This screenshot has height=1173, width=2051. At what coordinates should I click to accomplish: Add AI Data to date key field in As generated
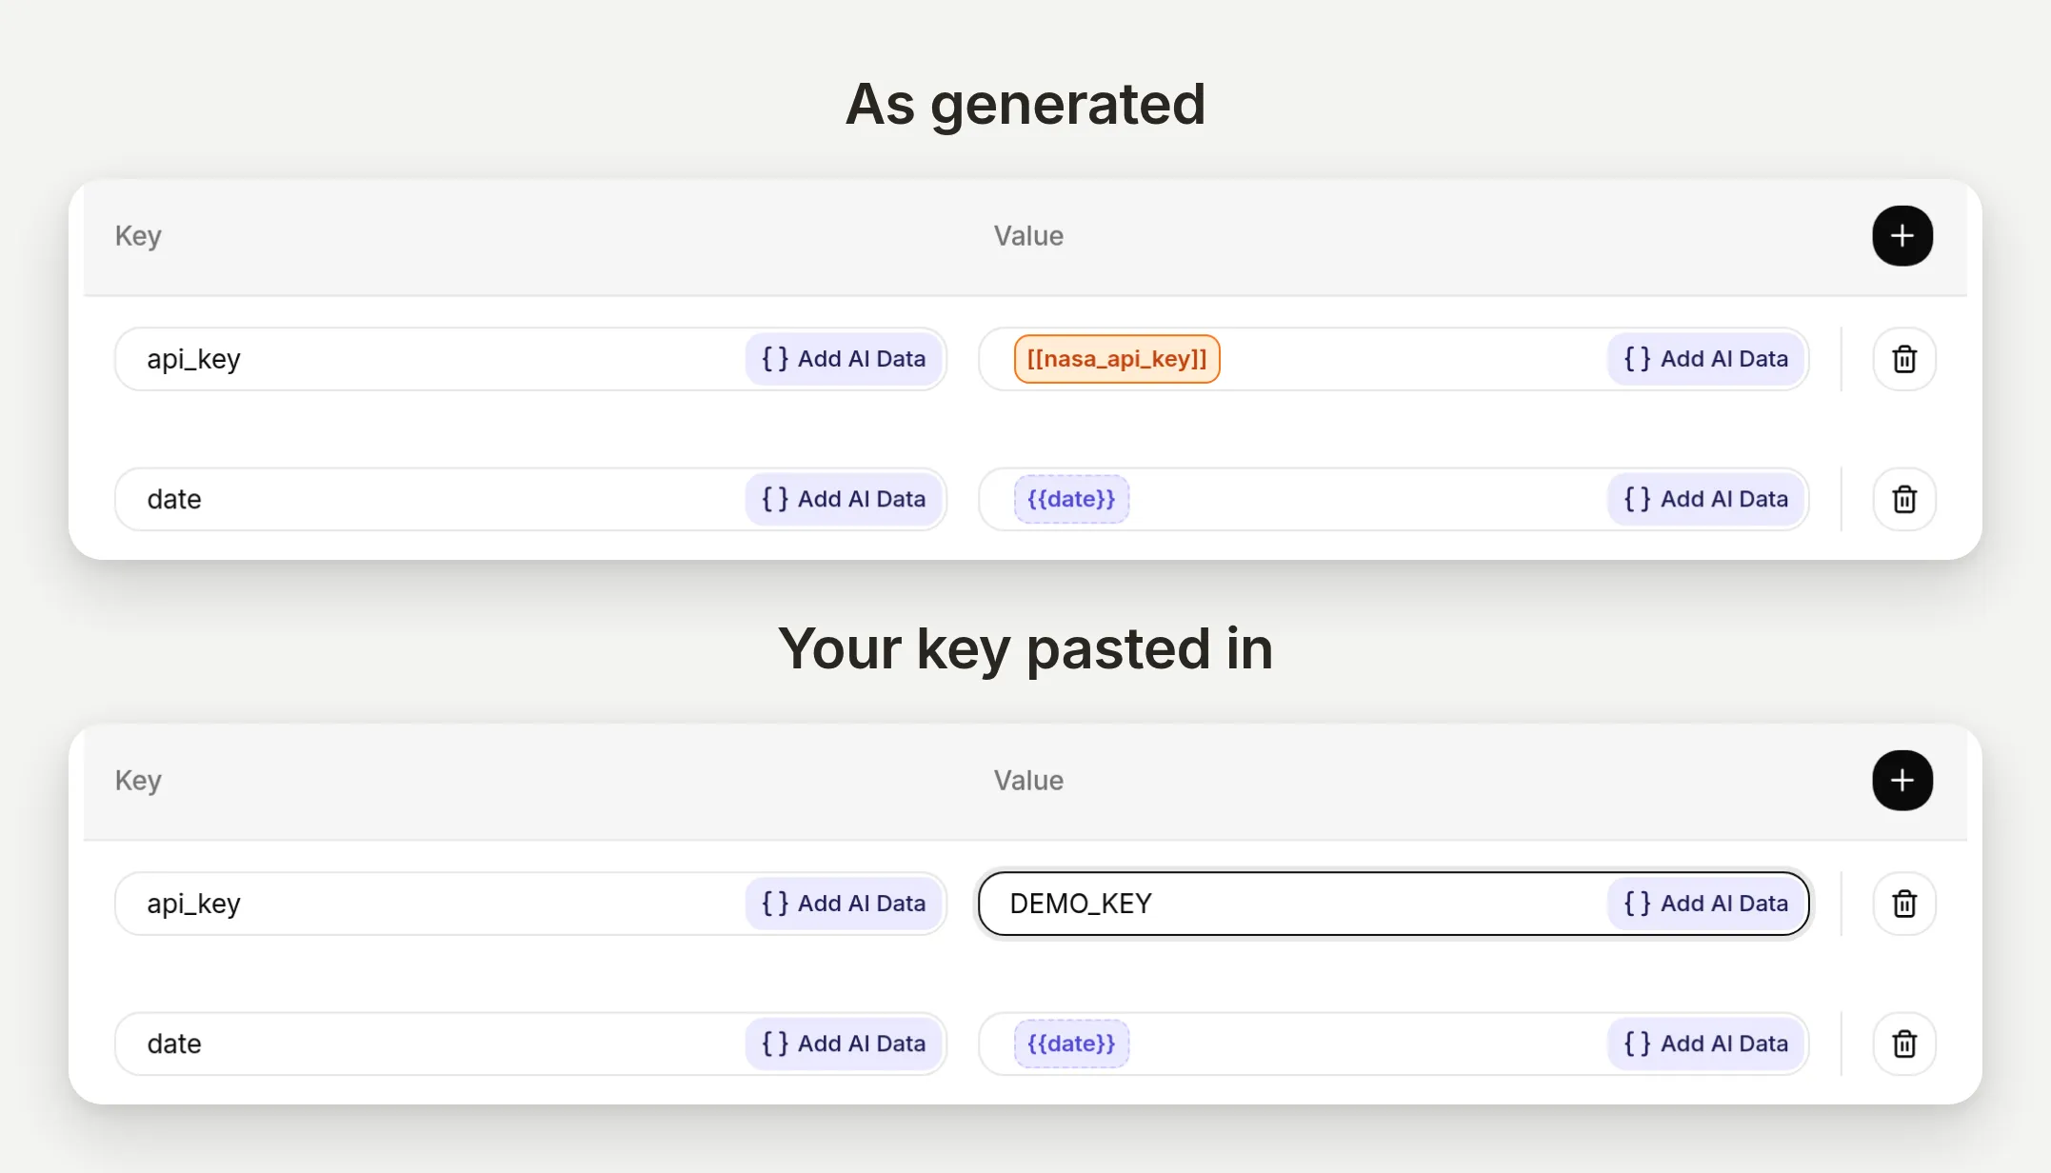[x=844, y=499]
